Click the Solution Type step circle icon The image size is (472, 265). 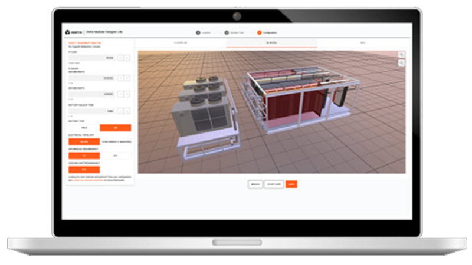click(x=227, y=32)
